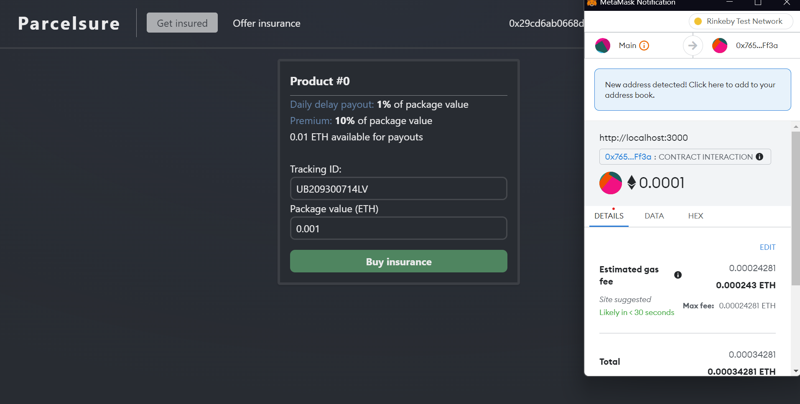The height and width of the screenshot is (404, 800).
Task: Click the Package value input field
Action: click(x=399, y=229)
